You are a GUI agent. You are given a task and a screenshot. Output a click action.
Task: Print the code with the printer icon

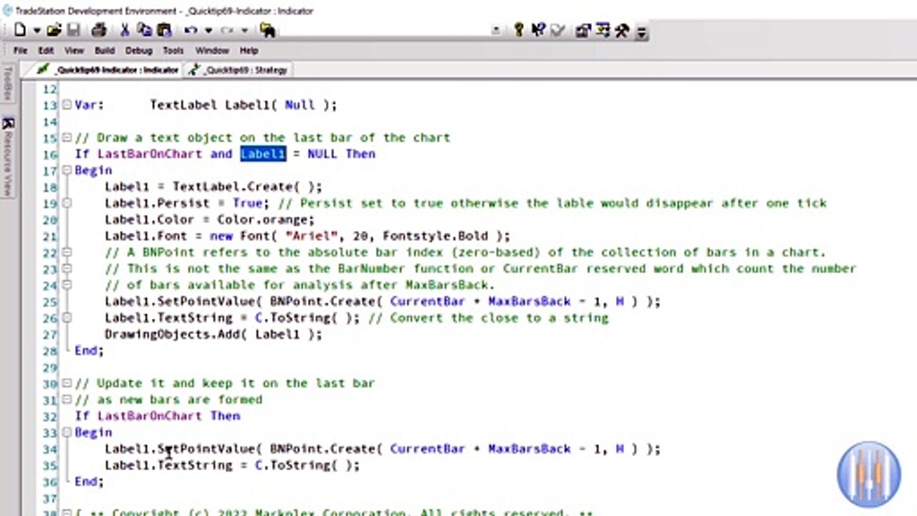pyautogui.click(x=99, y=30)
